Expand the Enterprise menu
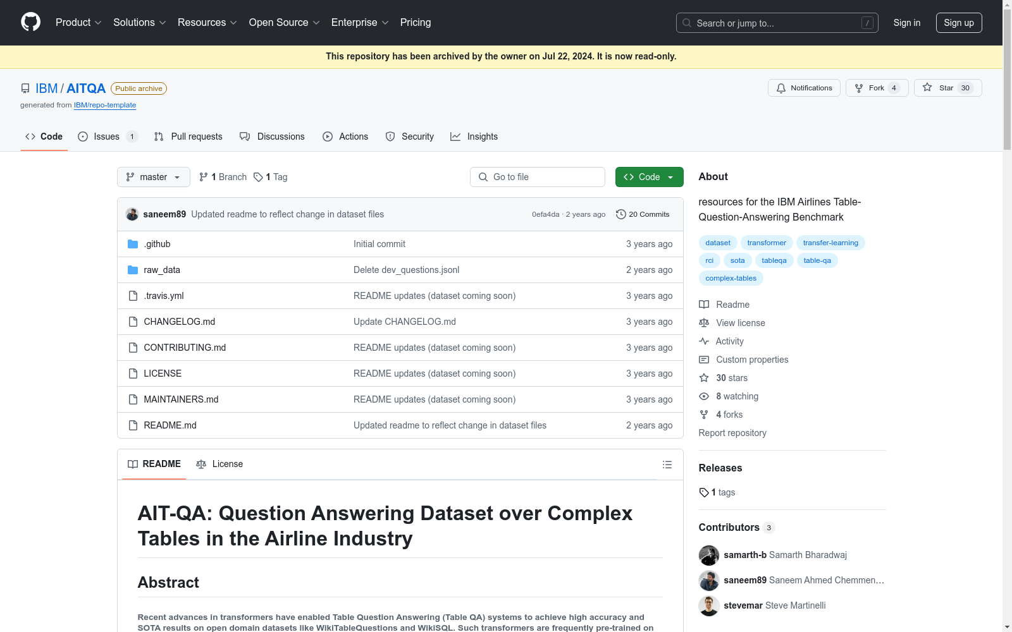The height and width of the screenshot is (632, 1012). pos(360,23)
